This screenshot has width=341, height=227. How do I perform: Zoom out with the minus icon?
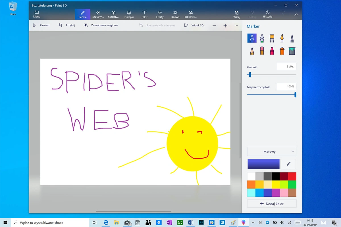(214, 26)
